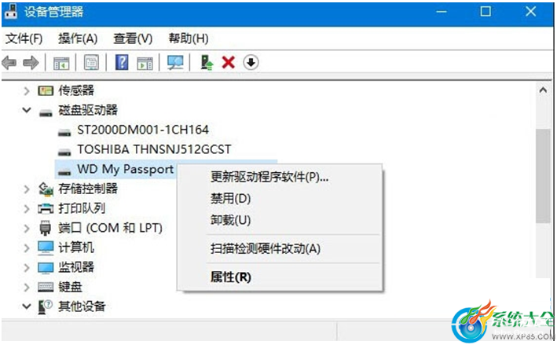
Task: Click the vertical scrollbar up arrow
Action: 543,90
